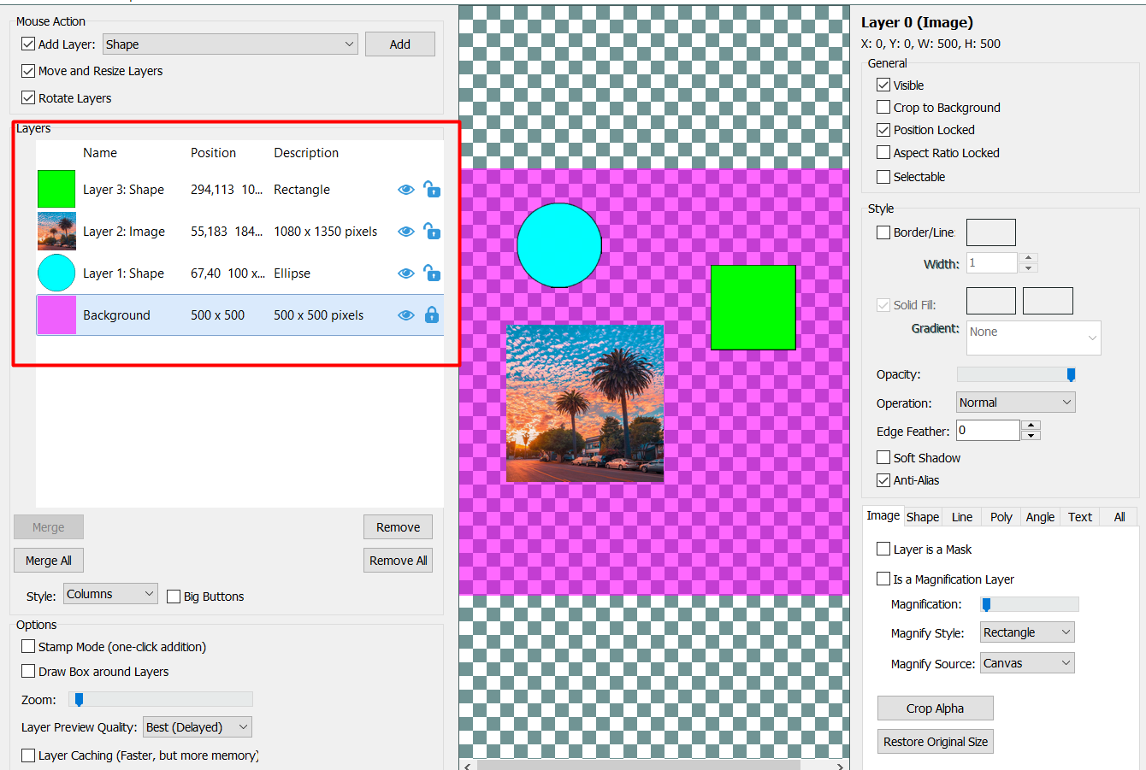Screen dimensions: 1146x770
Task: Click the Remove button
Action: pyautogui.click(x=399, y=527)
